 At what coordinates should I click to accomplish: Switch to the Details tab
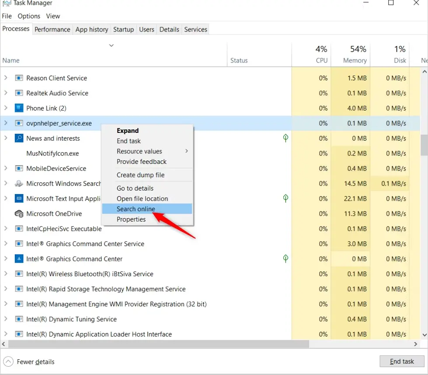pos(169,29)
